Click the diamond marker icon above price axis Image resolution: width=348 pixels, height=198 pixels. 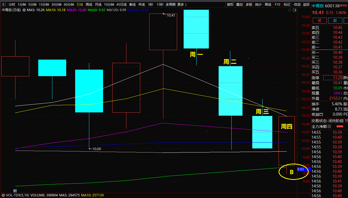289,10
